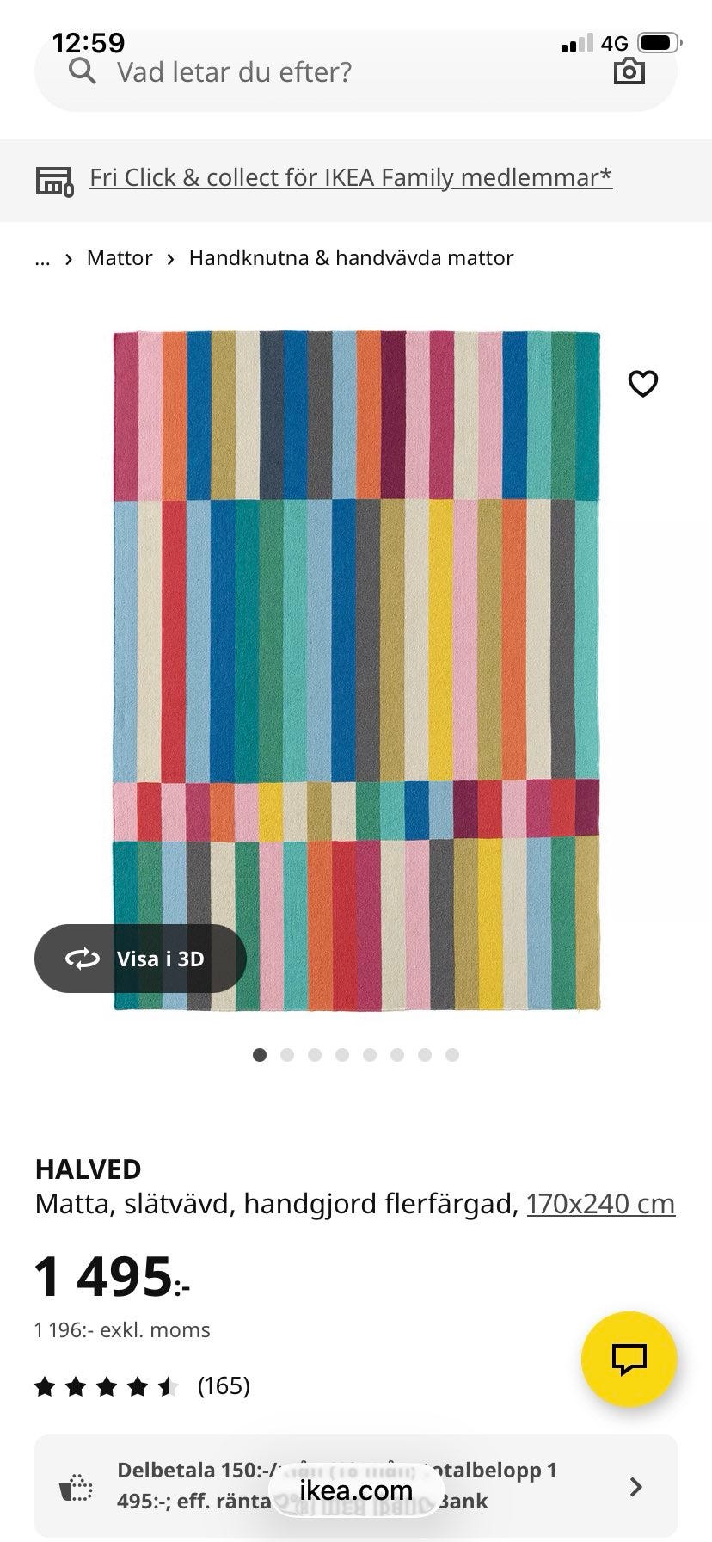
Task: Focus the Vad letar du efter search field
Action: click(356, 71)
